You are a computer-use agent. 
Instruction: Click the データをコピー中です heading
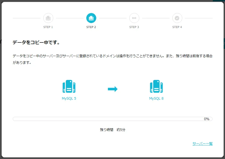tap(36, 42)
